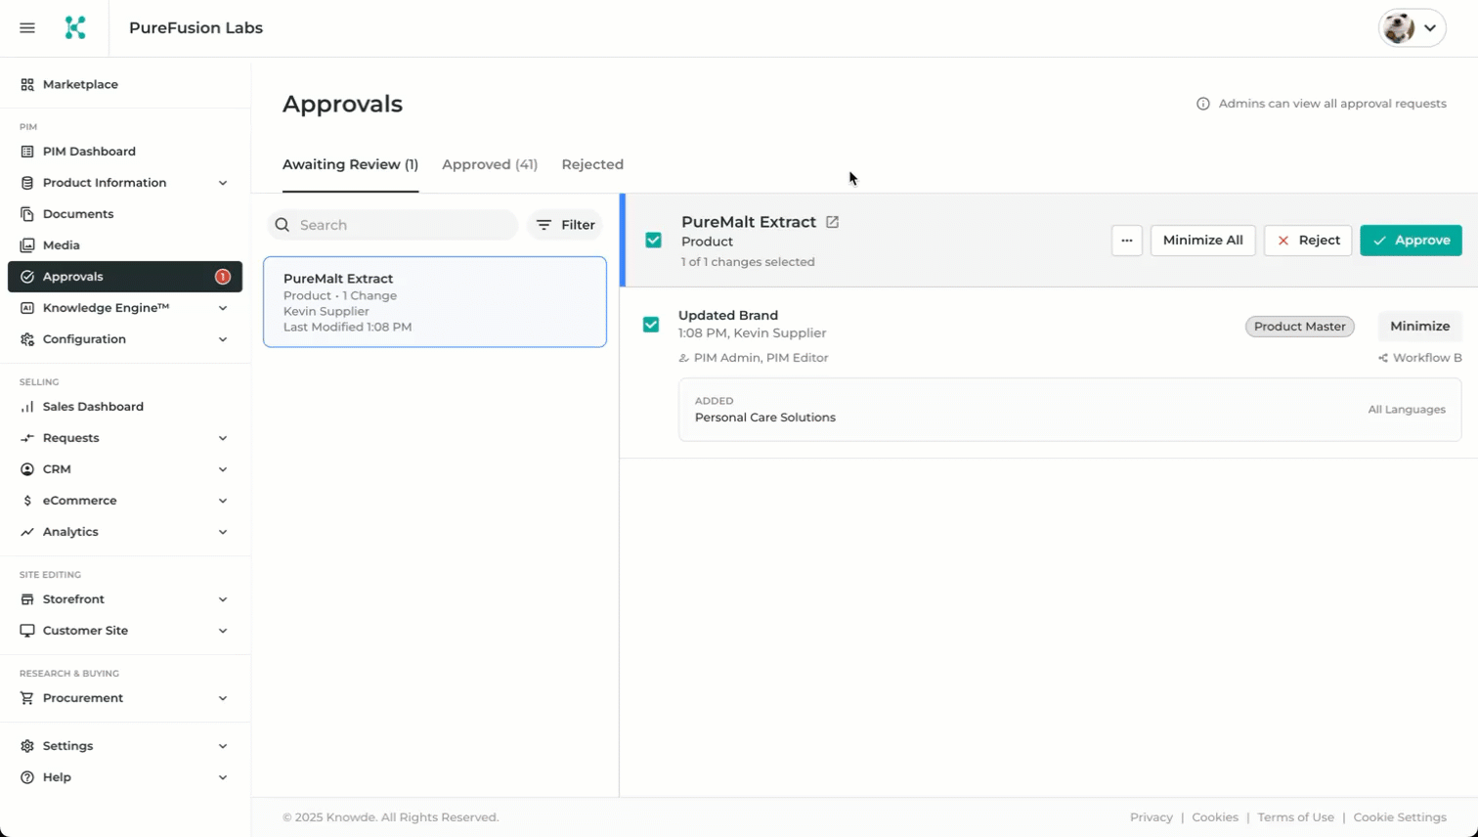Expand the Storefront submenu chevron

(223, 599)
